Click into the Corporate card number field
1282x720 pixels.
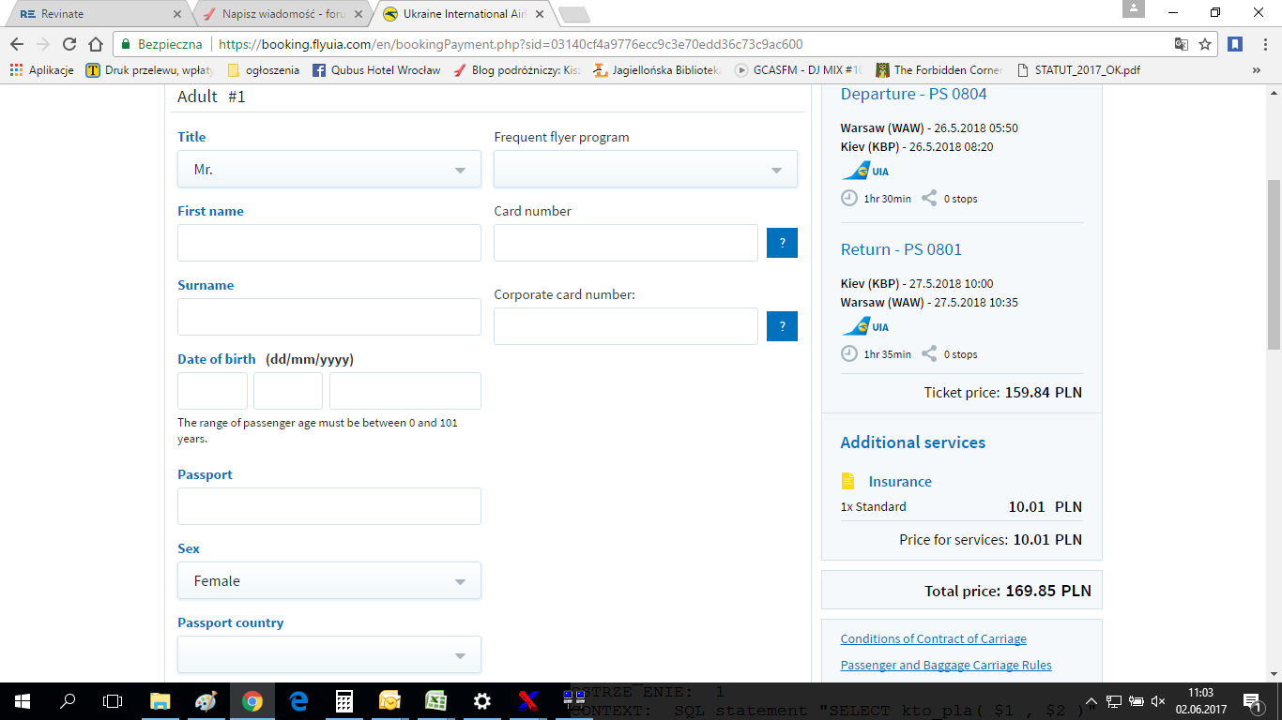[x=626, y=326]
